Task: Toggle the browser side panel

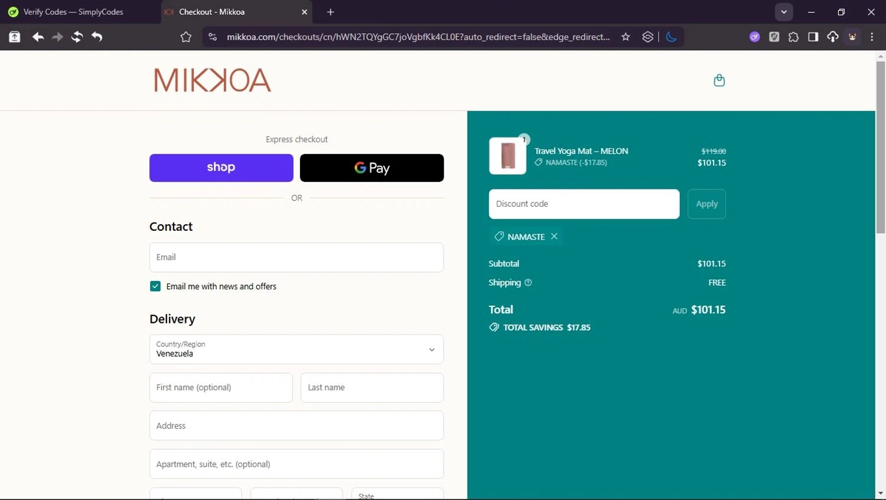Action: pos(813,37)
